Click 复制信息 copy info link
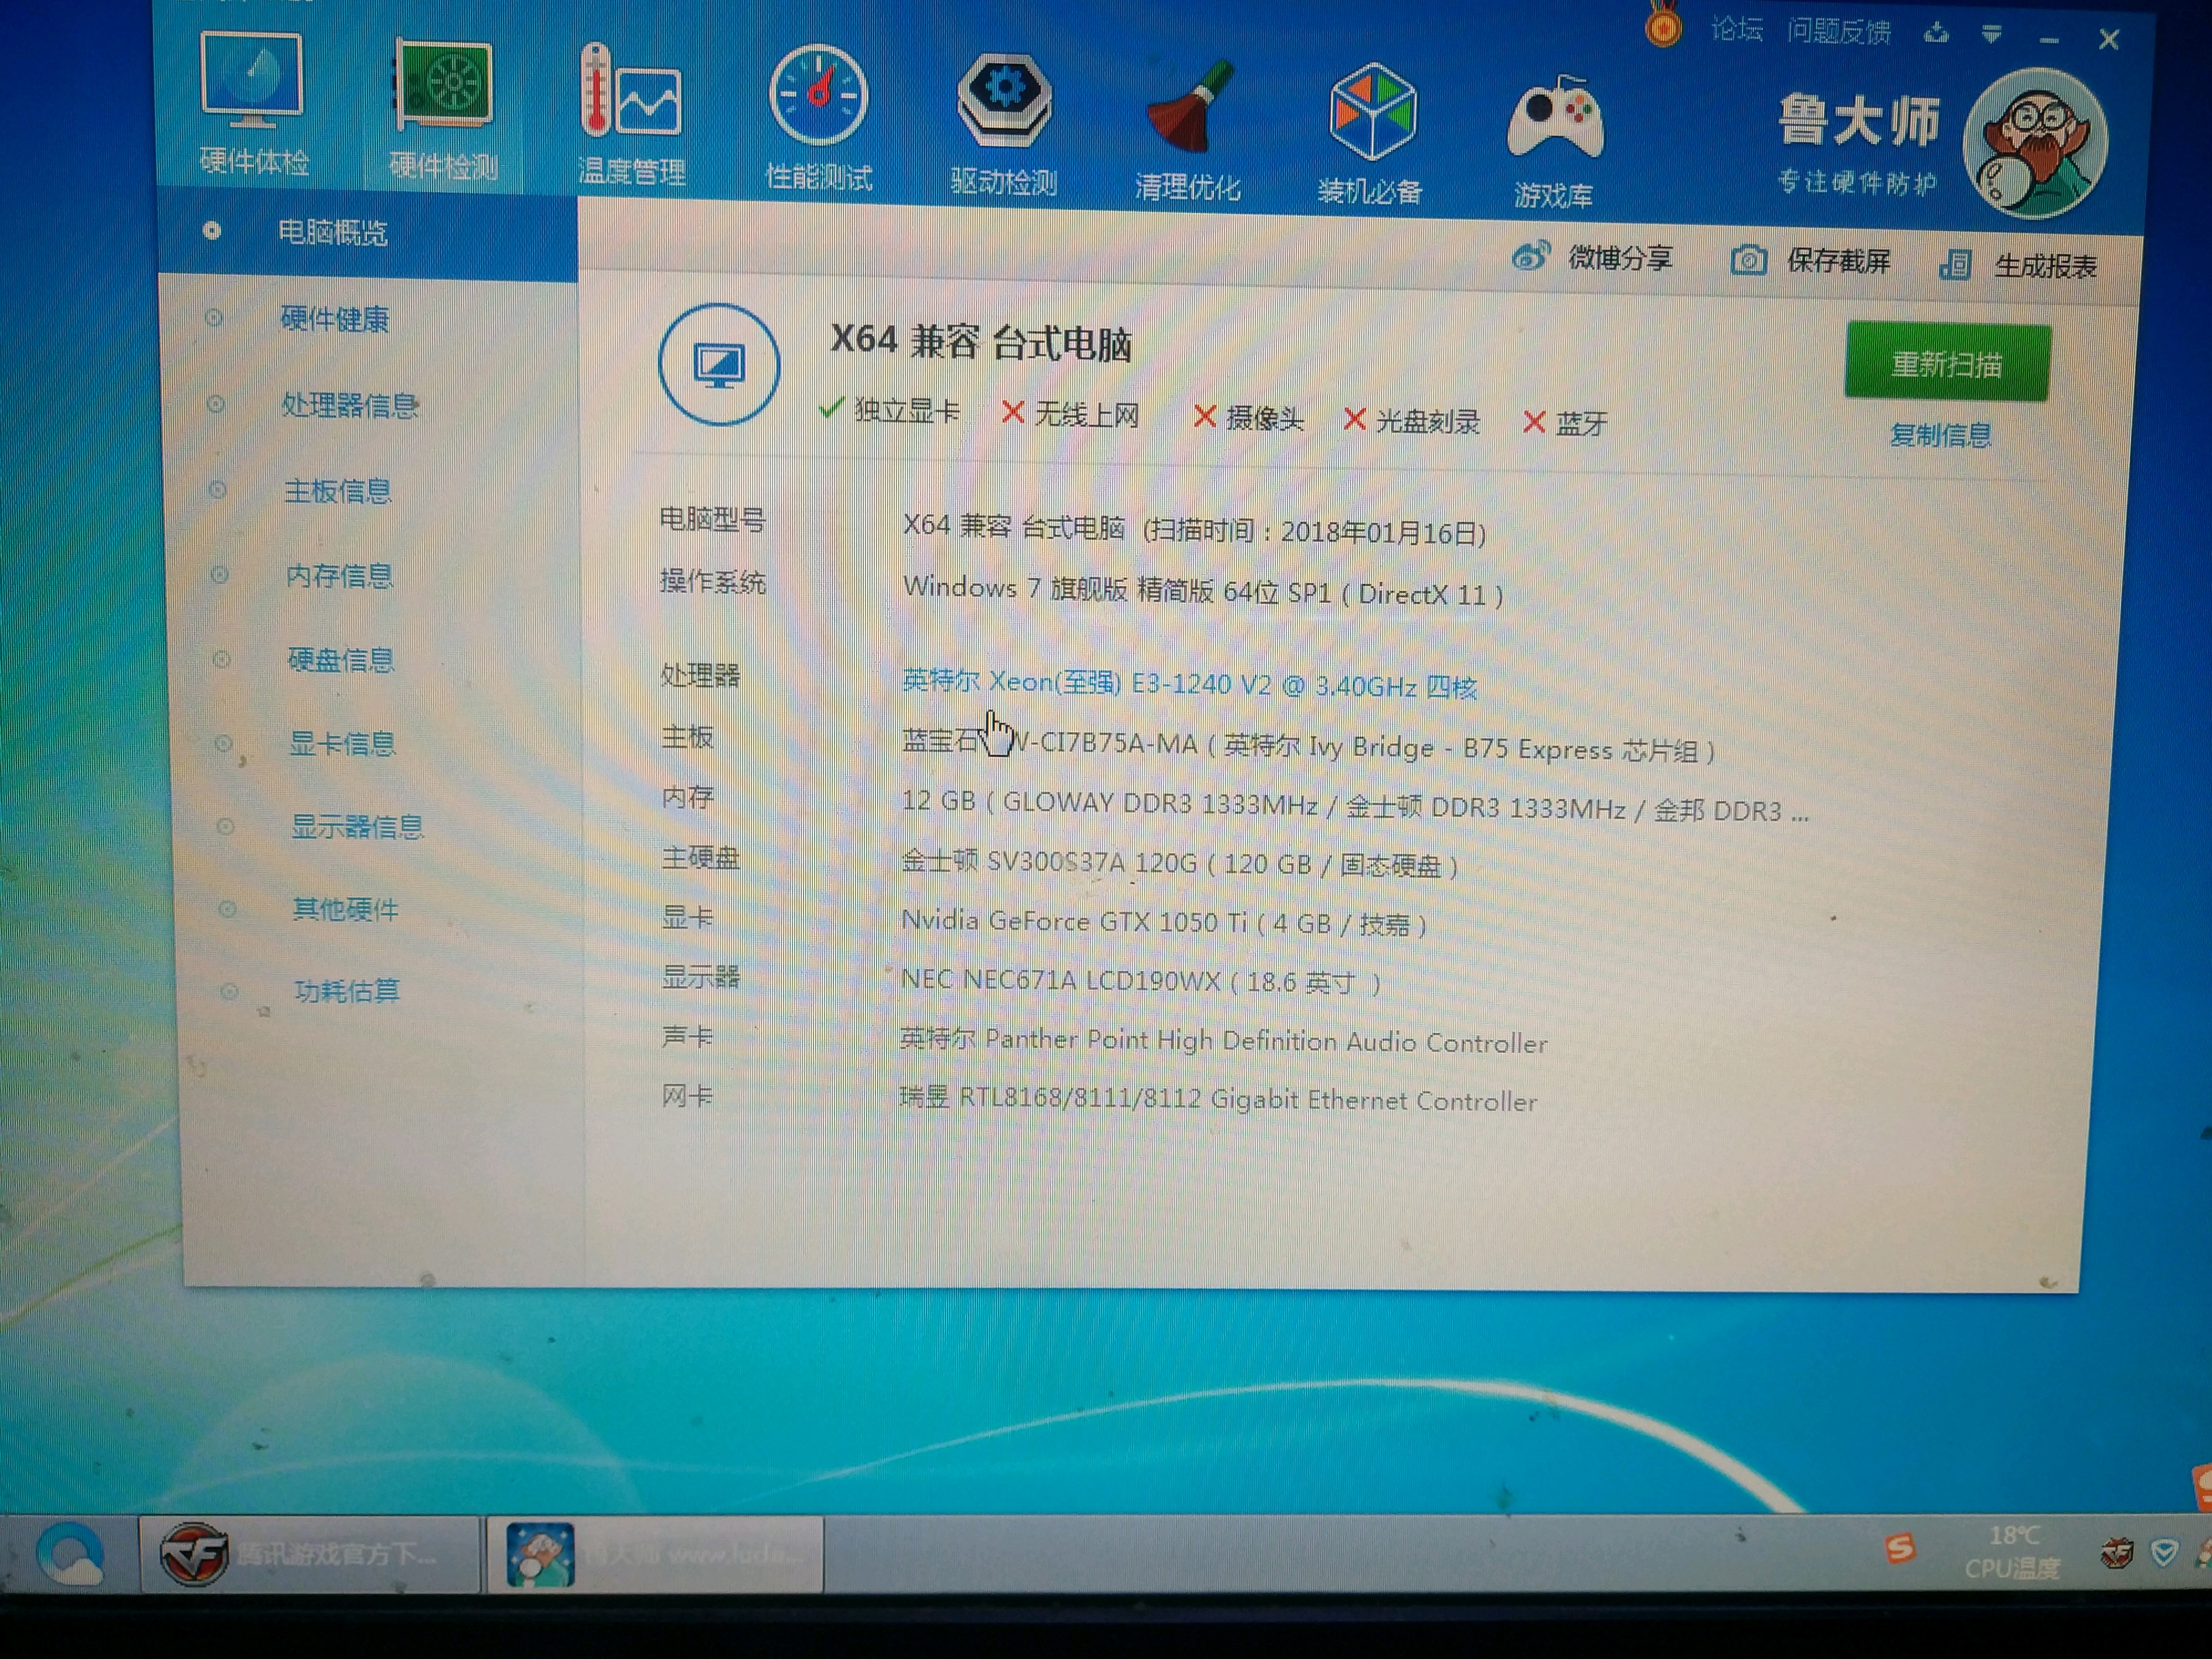The image size is (2212, 1659). pyautogui.click(x=1940, y=435)
